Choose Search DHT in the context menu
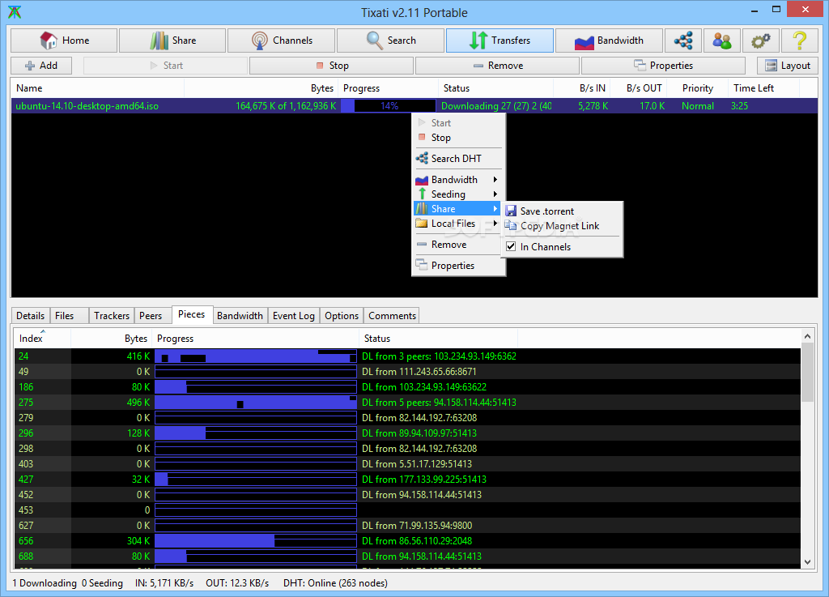The width and height of the screenshot is (829, 597). tap(458, 158)
